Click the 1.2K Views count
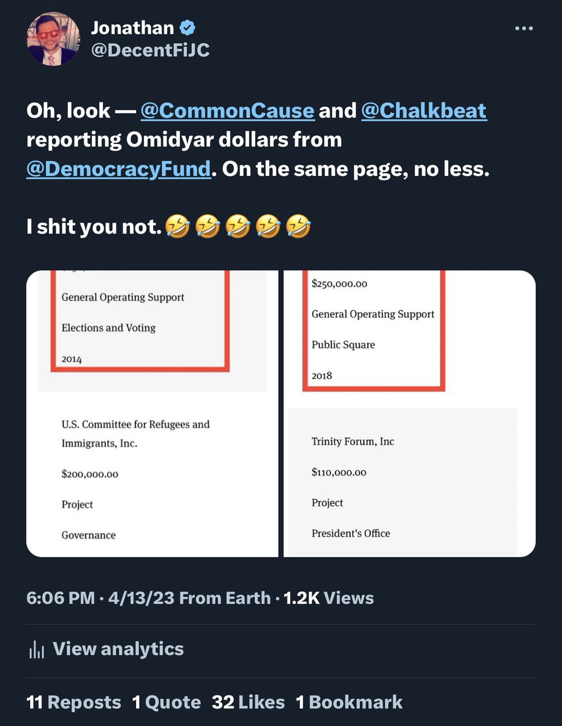562x726 pixels. click(328, 598)
